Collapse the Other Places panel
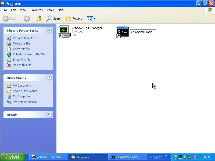Image resolution: width=215 pixels, height=161 pixels. [x=49, y=78]
